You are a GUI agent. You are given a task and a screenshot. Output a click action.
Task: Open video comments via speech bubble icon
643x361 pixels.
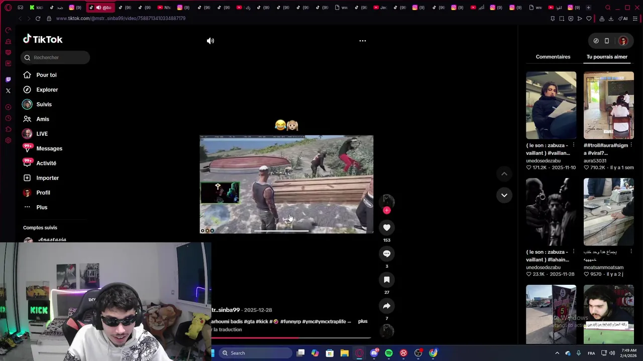coord(387,254)
